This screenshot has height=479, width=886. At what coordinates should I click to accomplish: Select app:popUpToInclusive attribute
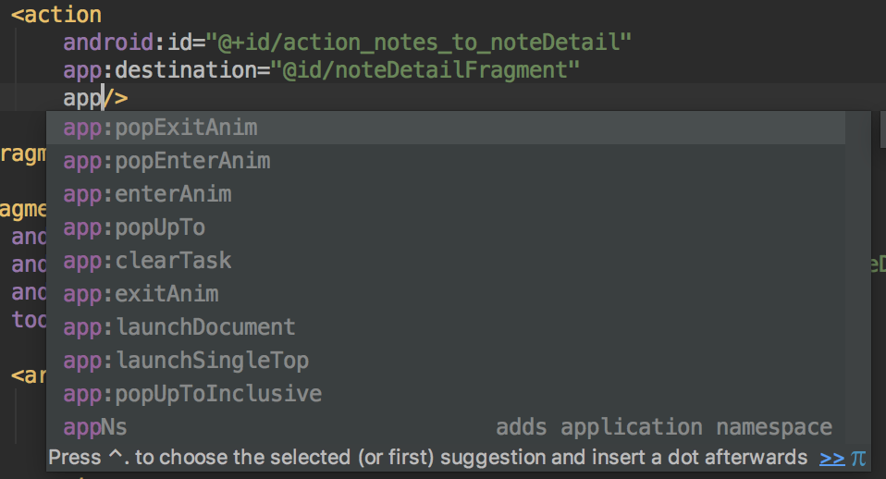(445, 394)
